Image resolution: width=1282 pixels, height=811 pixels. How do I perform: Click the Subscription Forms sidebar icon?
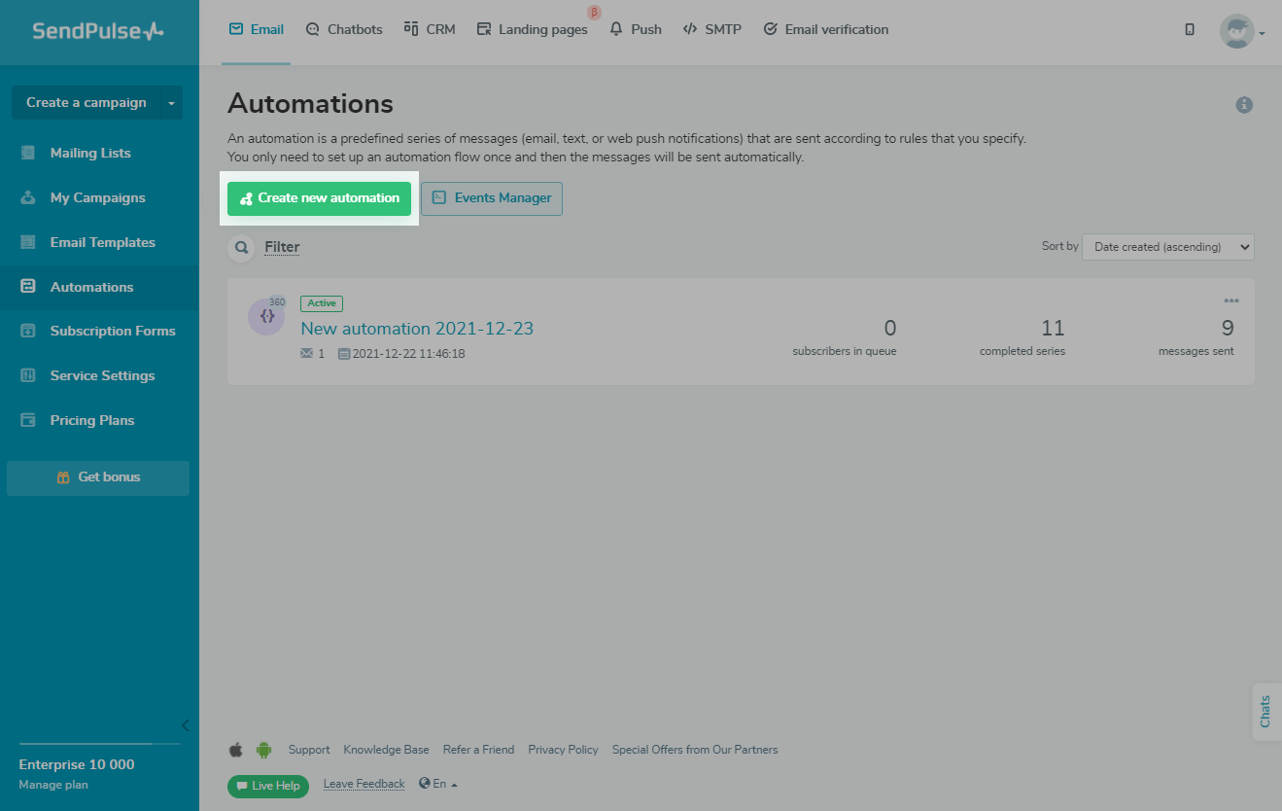pyautogui.click(x=28, y=331)
